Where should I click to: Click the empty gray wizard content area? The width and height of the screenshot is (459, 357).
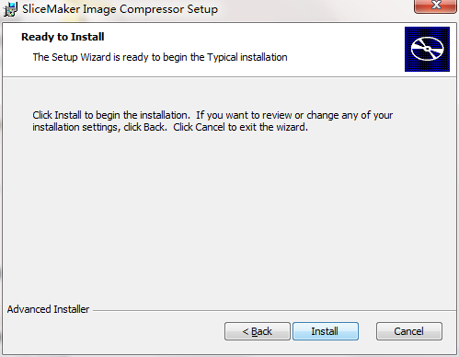(229, 214)
